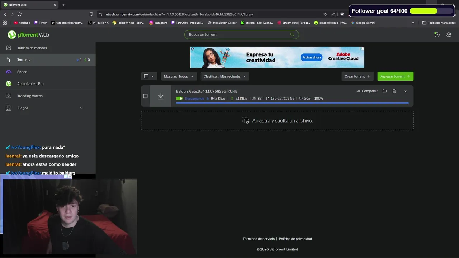Click the green Agregar torrent button
Screen dimensions: 459x258
[395, 76]
